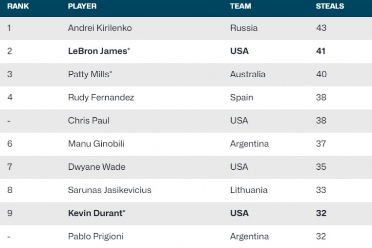Click the steals value 43
The image size is (372, 248).
click(x=321, y=28)
